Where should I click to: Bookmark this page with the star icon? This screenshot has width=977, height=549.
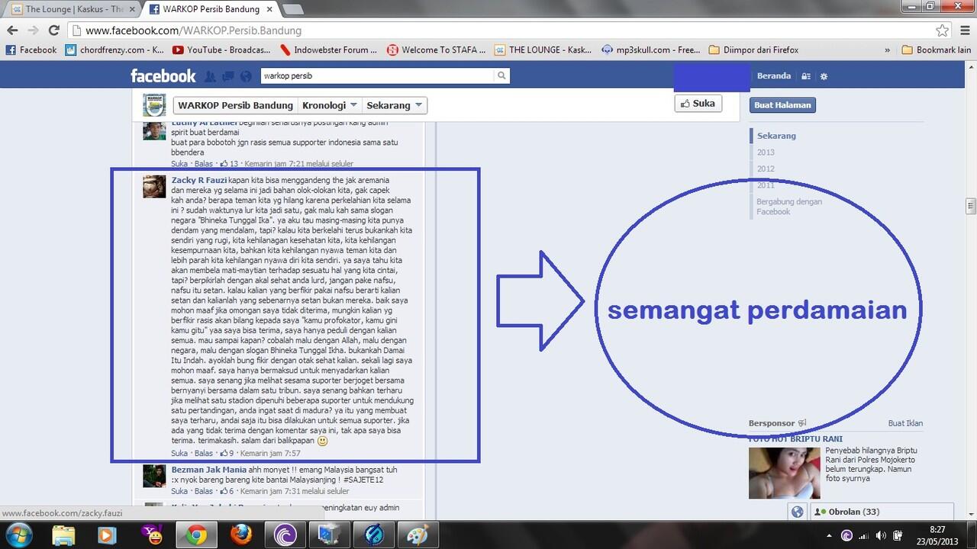pos(943,30)
